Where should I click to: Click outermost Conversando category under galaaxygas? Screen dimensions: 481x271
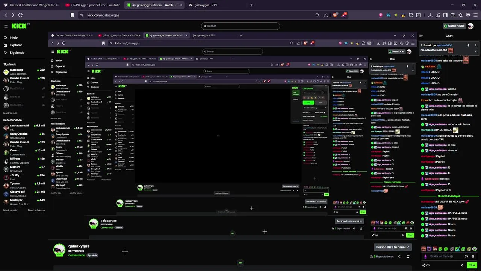coord(77,256)
